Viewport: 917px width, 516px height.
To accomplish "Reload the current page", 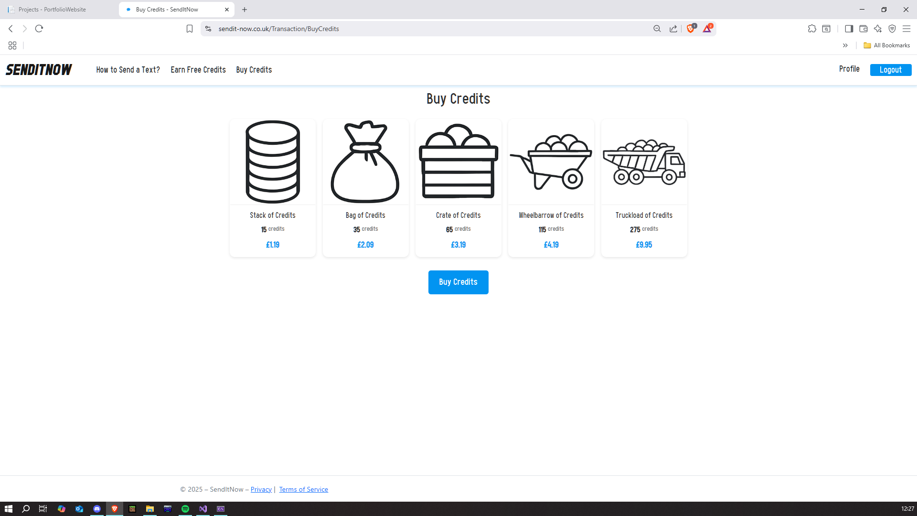I will coord(39,29).
